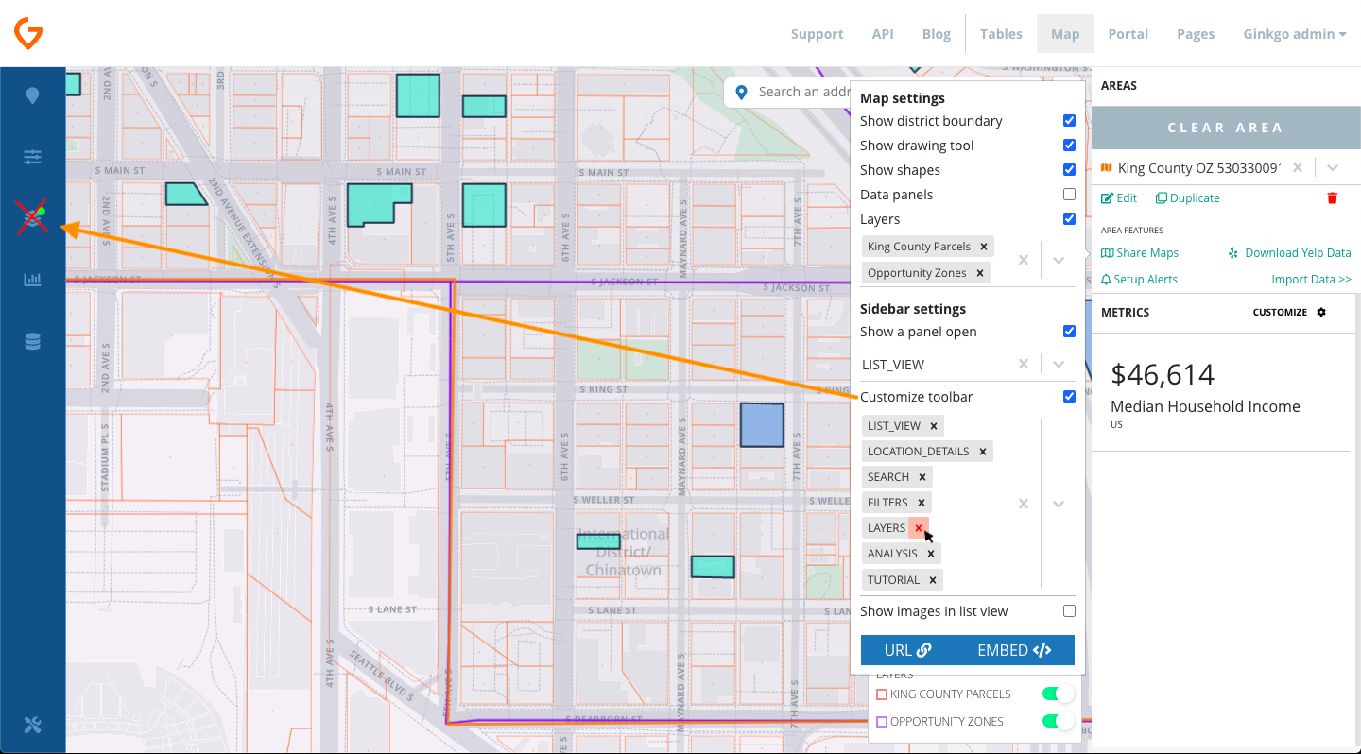The width and height of the screenshot is (1361, 754).
Task: Enable Show images in list view
Action: (1069, 611)
